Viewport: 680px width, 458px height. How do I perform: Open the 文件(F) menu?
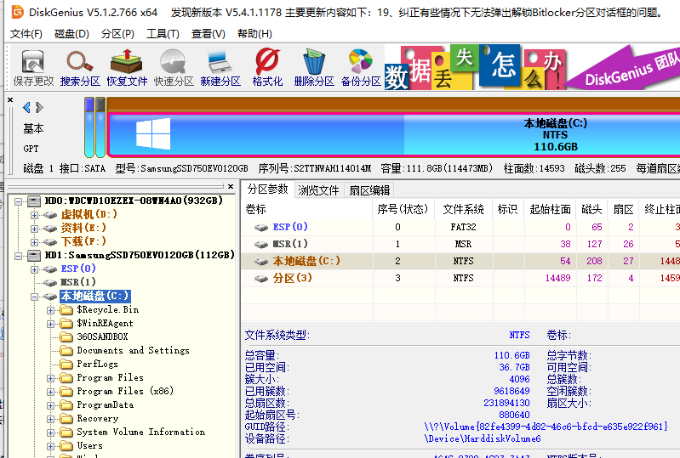pos(26,34)
